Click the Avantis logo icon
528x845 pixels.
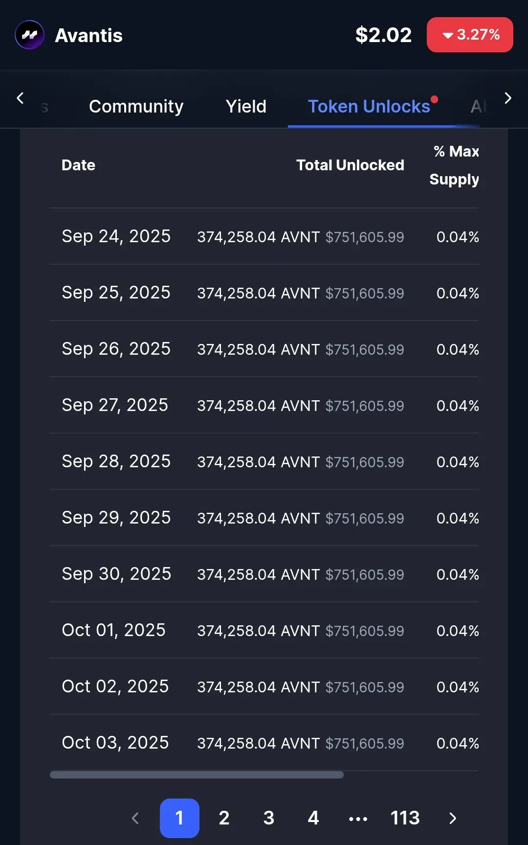click(x=30, y=35)
